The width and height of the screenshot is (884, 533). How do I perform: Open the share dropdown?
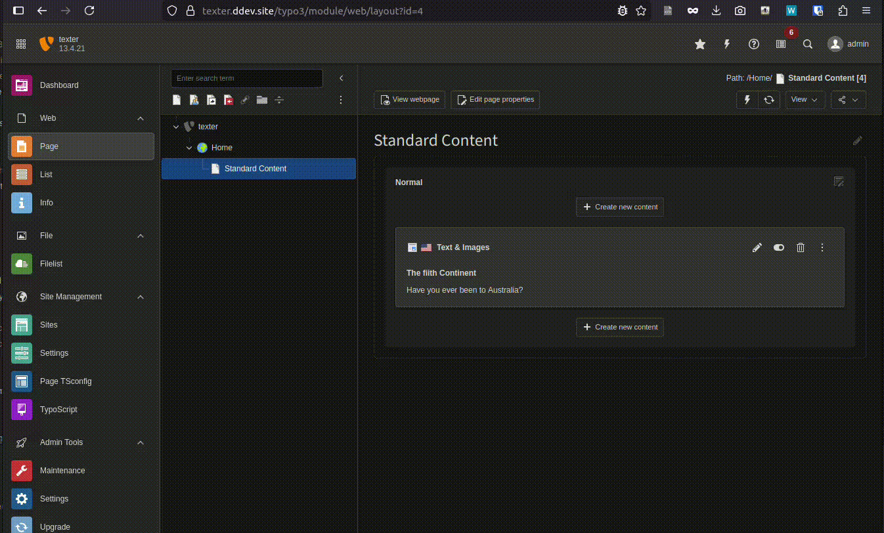pyautogui.click(x=848, y=100)
